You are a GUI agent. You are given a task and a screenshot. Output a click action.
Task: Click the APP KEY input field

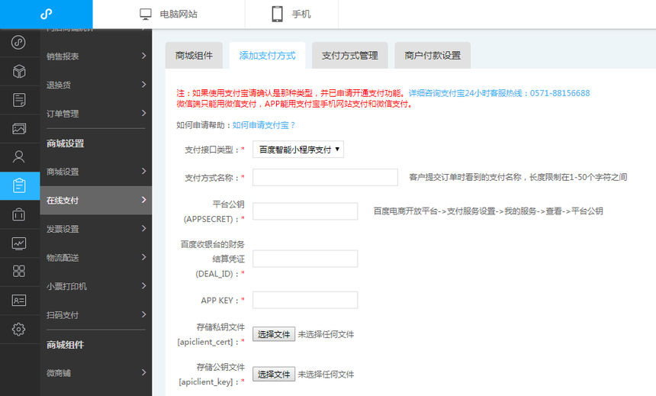click(305, 300)
